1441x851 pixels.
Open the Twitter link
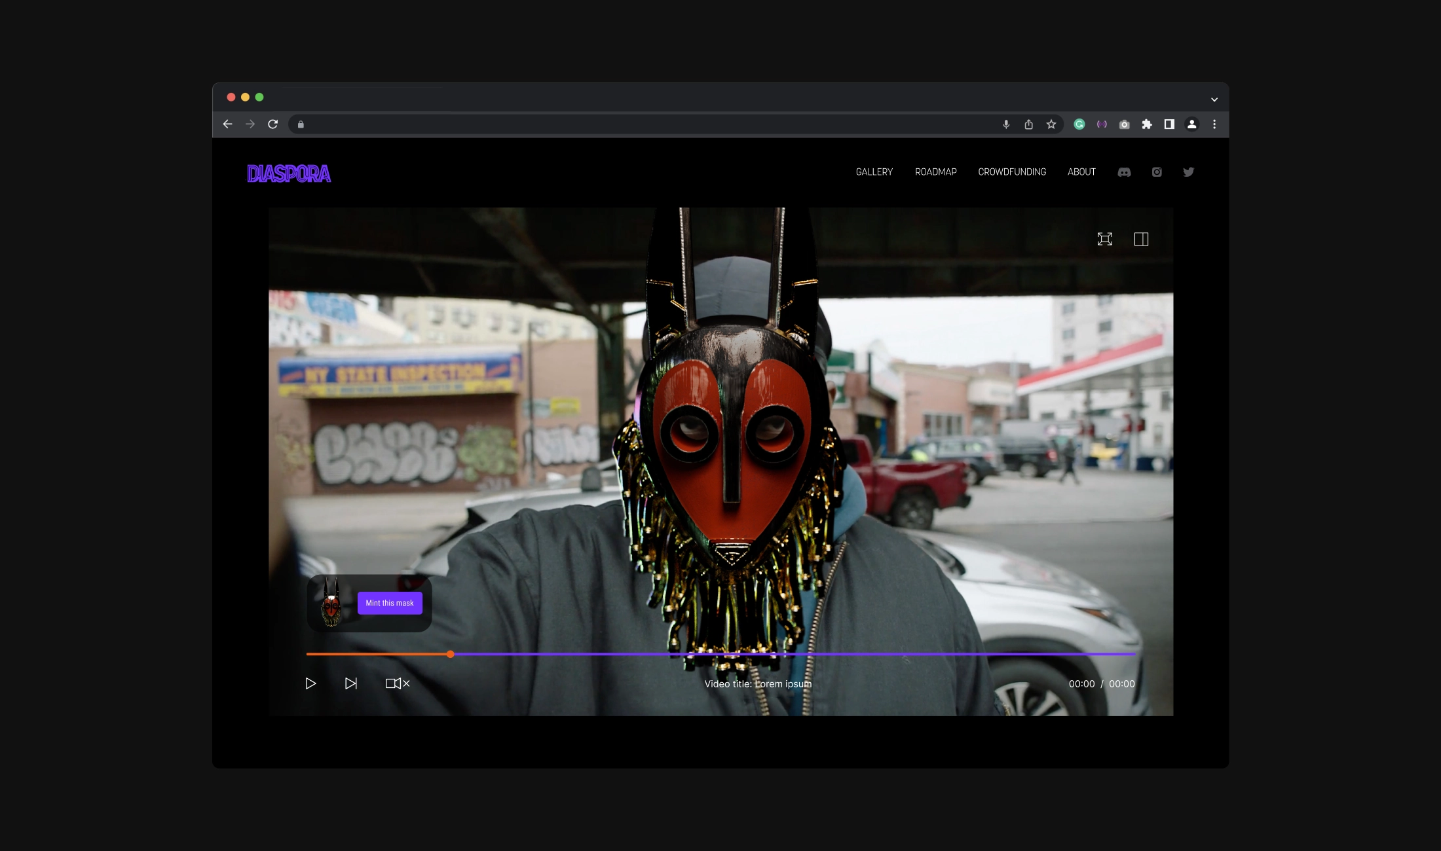click(x=1189, y=172)
